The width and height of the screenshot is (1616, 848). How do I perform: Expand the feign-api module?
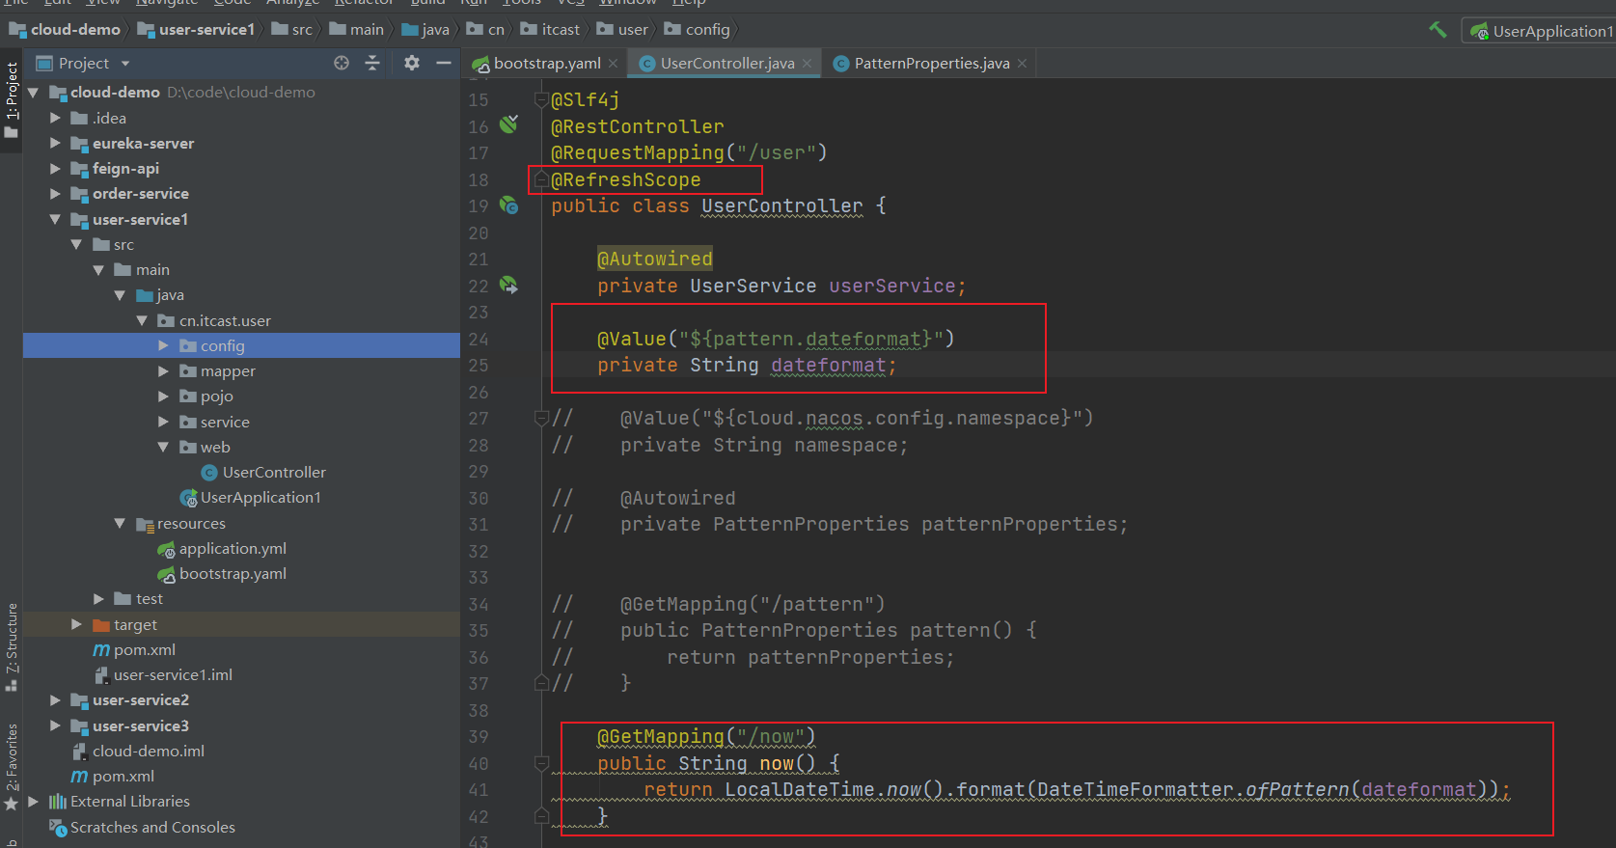coord(55,168)
